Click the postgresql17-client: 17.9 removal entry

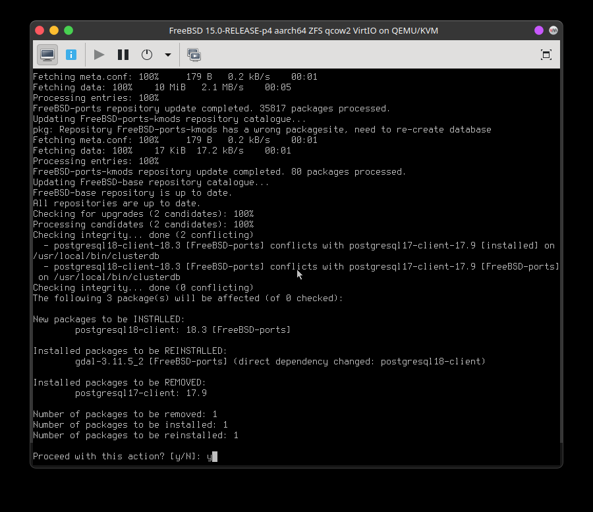141,393
